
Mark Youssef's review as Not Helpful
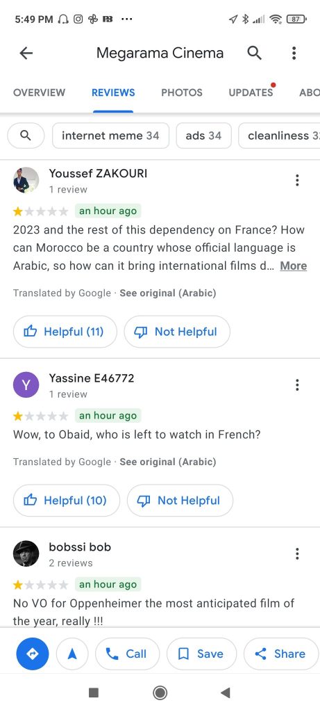tap(177, 332)
